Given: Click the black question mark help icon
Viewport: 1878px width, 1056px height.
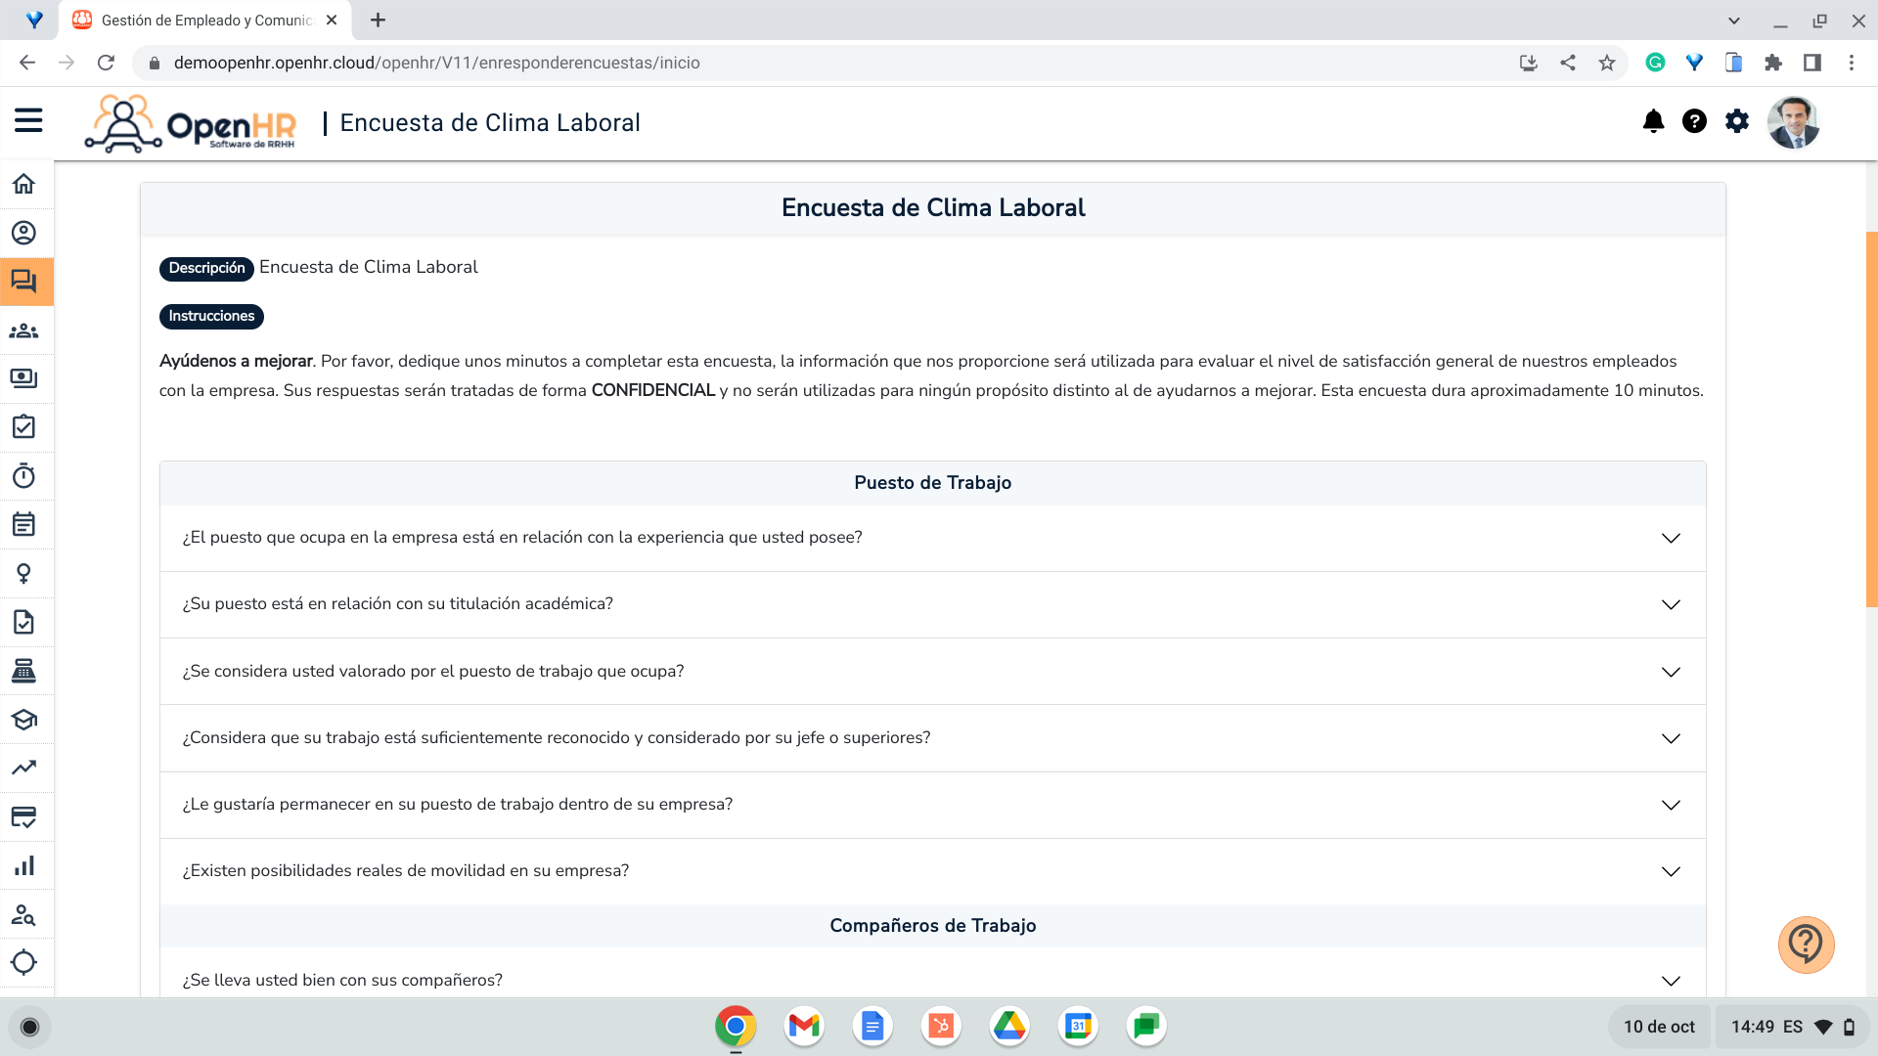Looking at the screenshot, I should pos(1694,121).
